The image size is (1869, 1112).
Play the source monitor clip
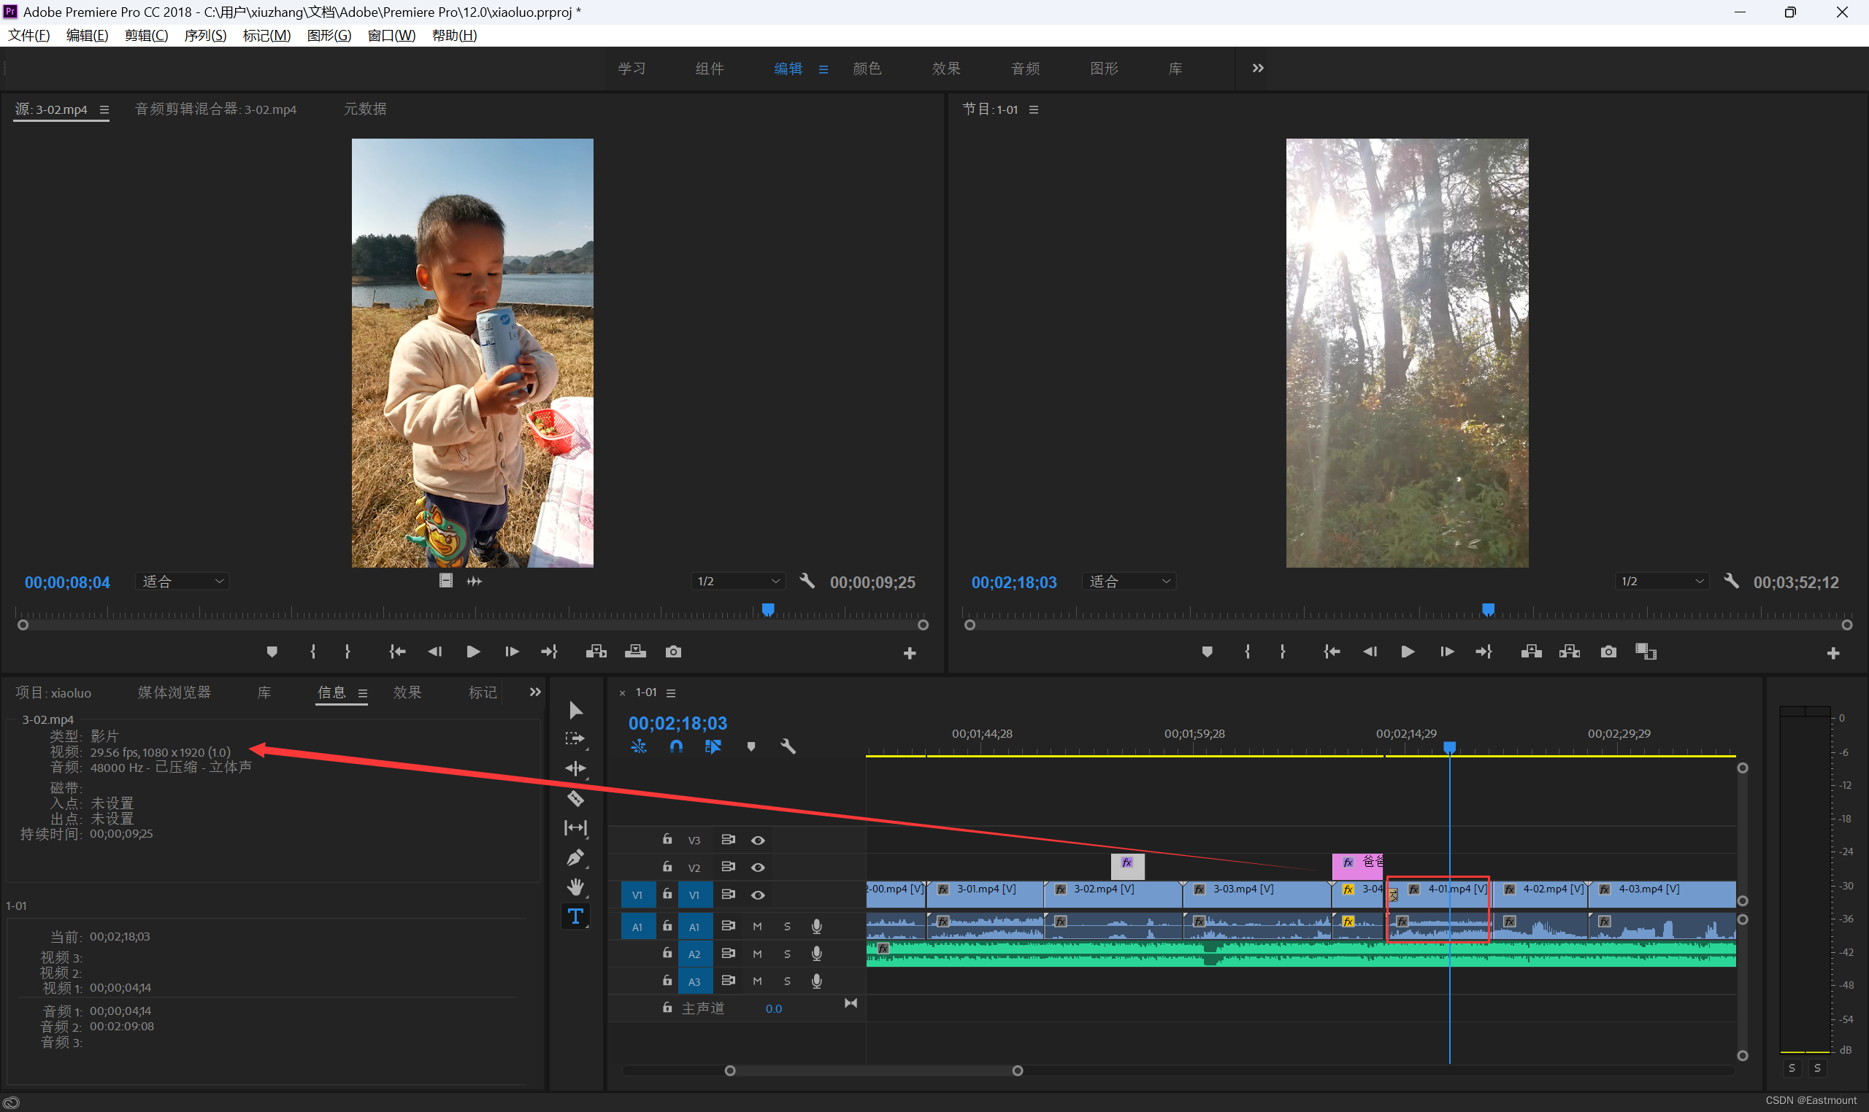coord(473,652)
